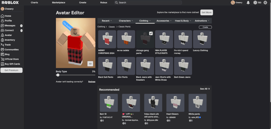This screenshot has width=271, height=129.
Task: Click the Create button above items
Action: point(205,27)
